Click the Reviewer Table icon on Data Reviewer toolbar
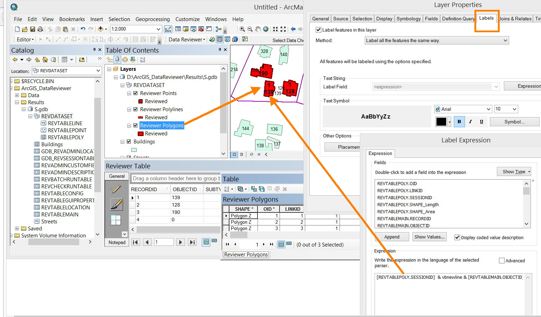 [220, 39]
